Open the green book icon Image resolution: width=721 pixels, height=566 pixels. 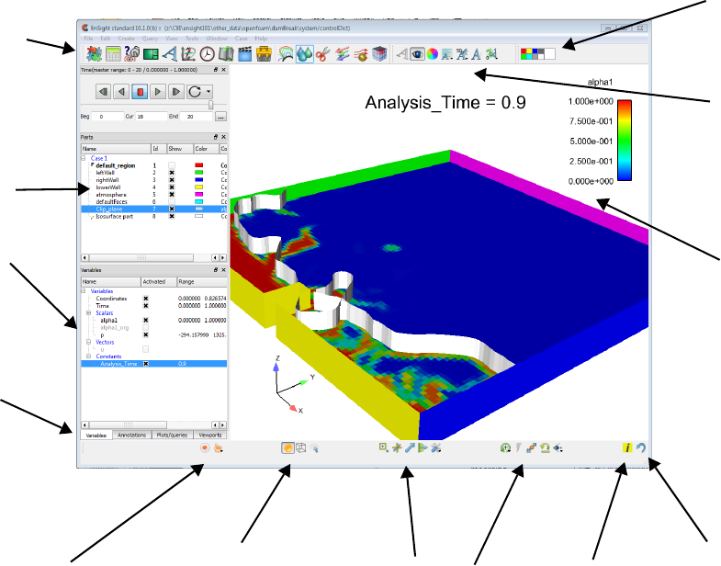point(226,54)
